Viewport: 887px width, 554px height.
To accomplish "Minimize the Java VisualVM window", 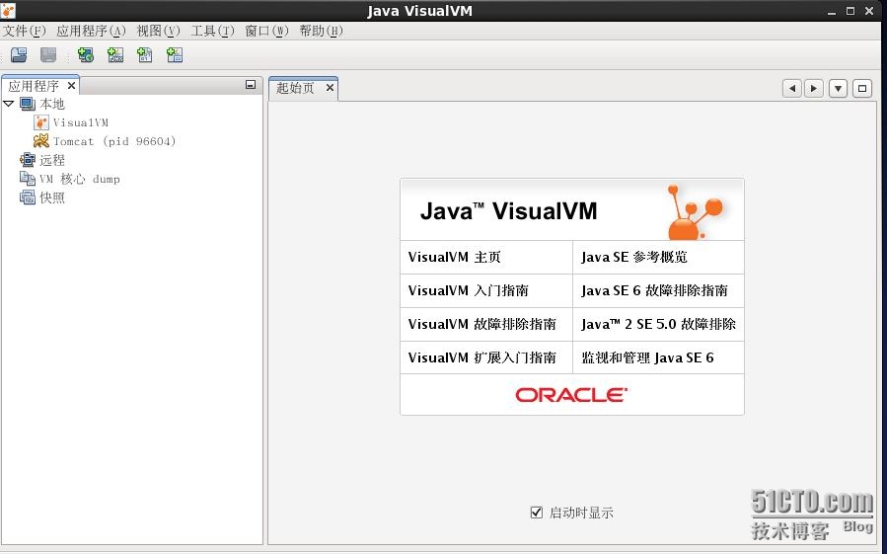I will click(x=832, y=11).
